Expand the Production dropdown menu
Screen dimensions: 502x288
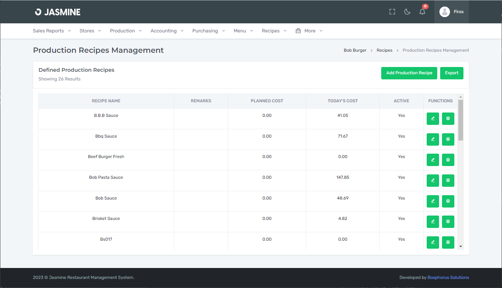[123, 31]
